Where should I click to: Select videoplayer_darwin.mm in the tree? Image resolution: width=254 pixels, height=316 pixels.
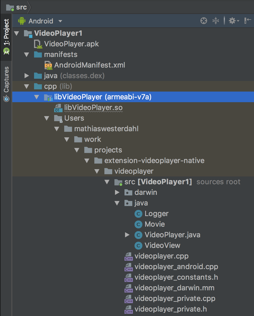pos(174,288)
